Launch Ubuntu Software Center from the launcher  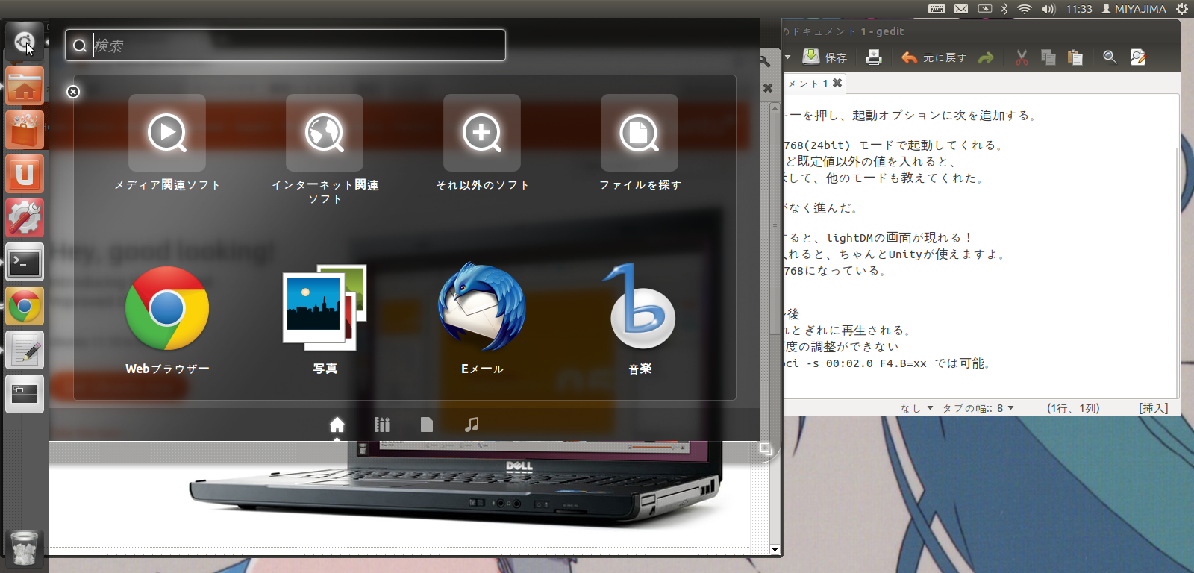pos(25,130)
